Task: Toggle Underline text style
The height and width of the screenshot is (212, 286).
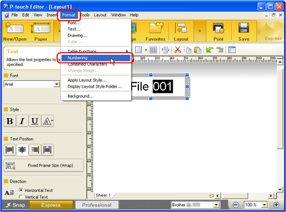Action: (35, 121)
